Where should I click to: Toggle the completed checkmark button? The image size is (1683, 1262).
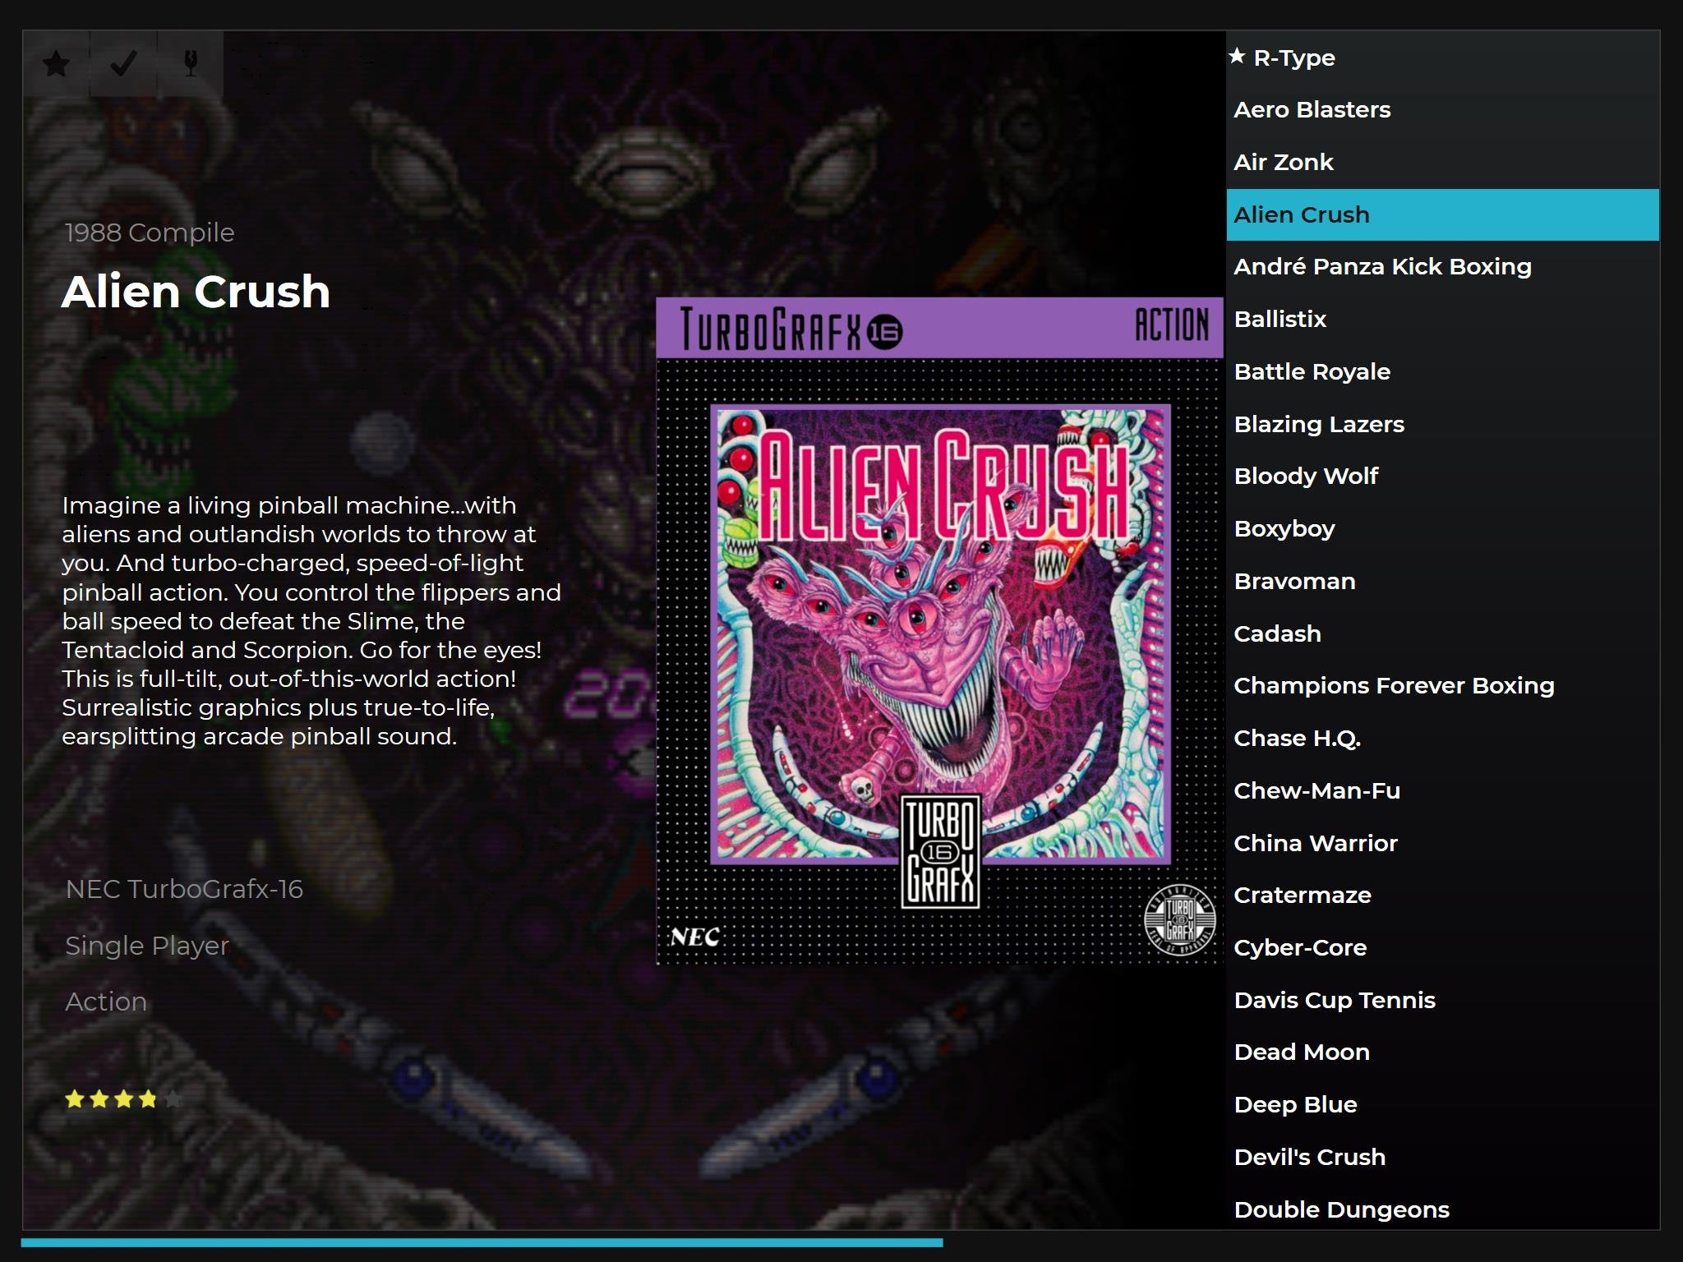[x=123, y=63]
